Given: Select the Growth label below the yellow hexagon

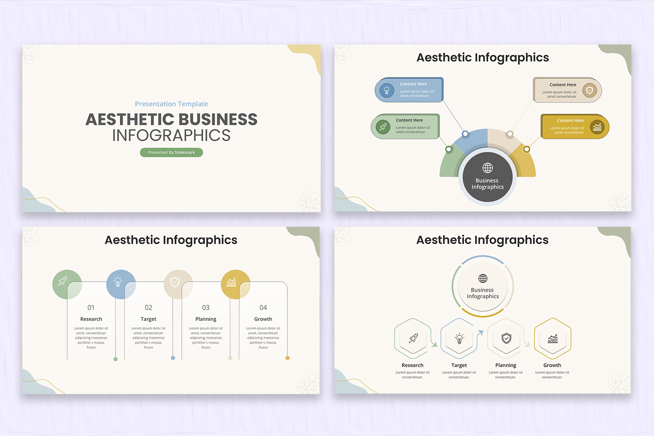Looking at the screenshot, I should pyautogui.click(x=552, y=365).
